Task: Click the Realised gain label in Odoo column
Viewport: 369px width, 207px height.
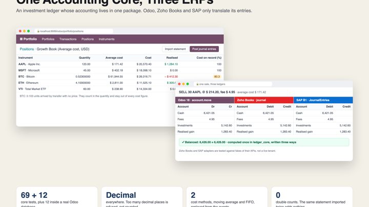Action: pos(186,132)
